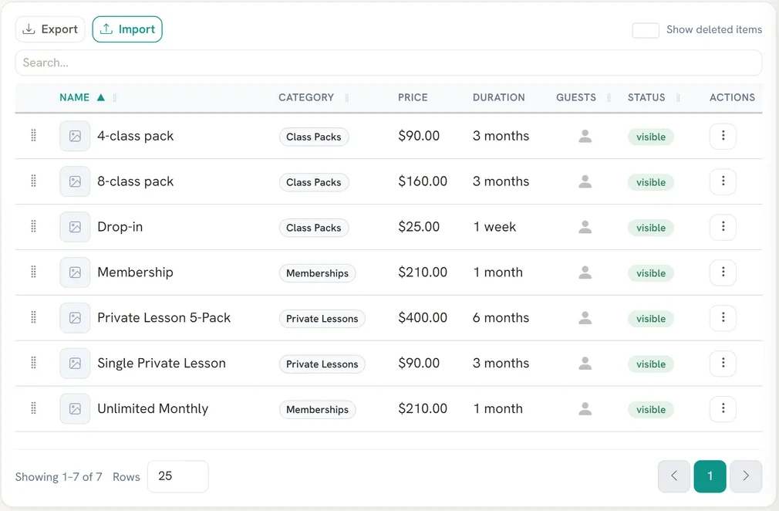Click drag handle of Private Lesson 5-Pack row

(x=33, y=317)
